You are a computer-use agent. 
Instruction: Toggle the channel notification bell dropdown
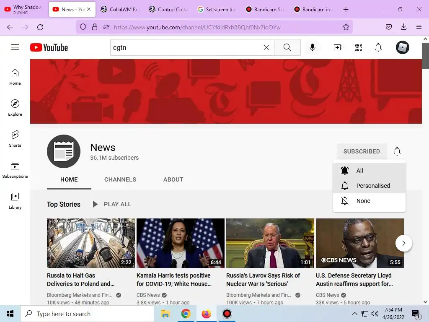[397, 151]
